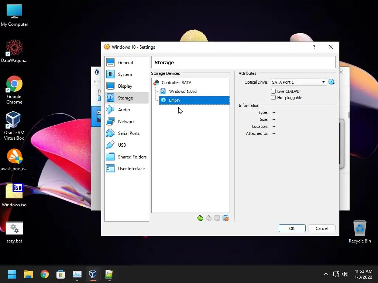The height and width of the screenshot is (283, 378).
Task: Open the Optical Drive SATA Port dropdown
Action: 299,82
